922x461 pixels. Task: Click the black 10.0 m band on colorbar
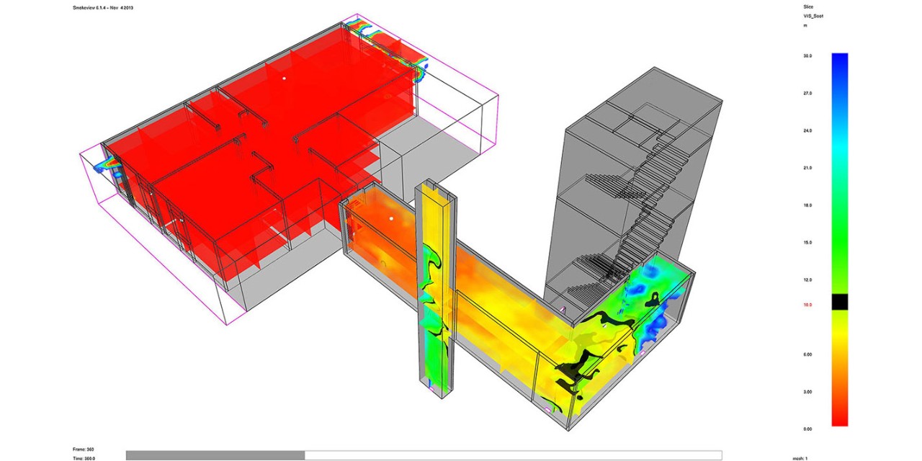point(839,303)
